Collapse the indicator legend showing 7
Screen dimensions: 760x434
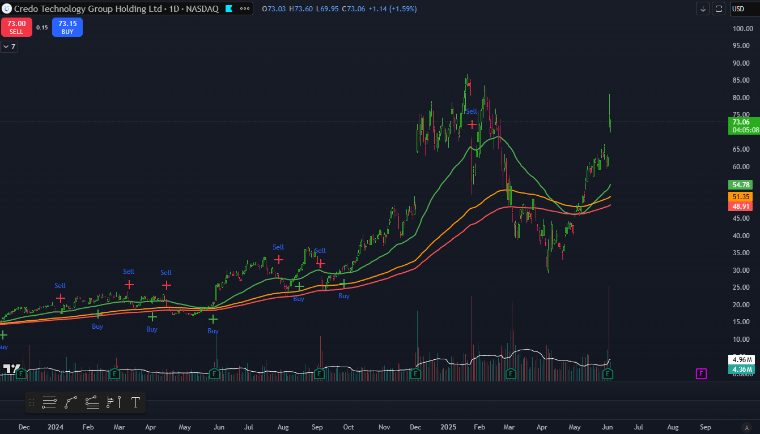[10, 46]
